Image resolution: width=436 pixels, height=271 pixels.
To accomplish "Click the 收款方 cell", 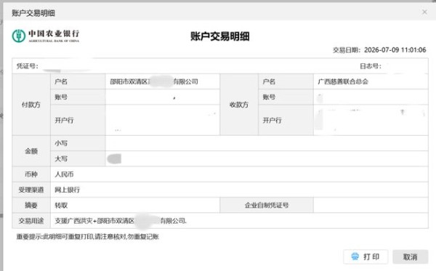I will coord(239,105).
